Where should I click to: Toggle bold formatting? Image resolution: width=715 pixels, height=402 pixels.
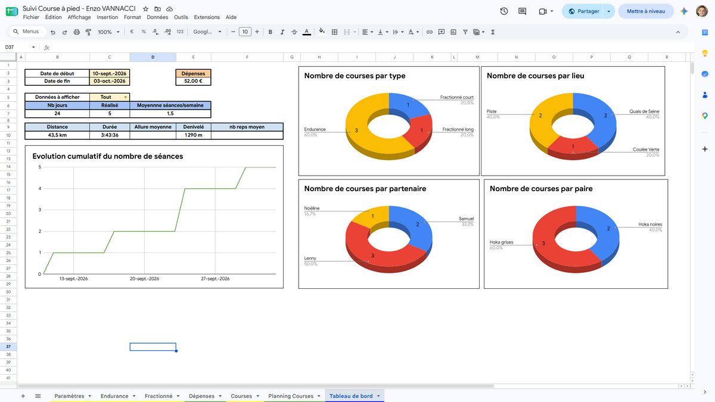tap(271, 32)
